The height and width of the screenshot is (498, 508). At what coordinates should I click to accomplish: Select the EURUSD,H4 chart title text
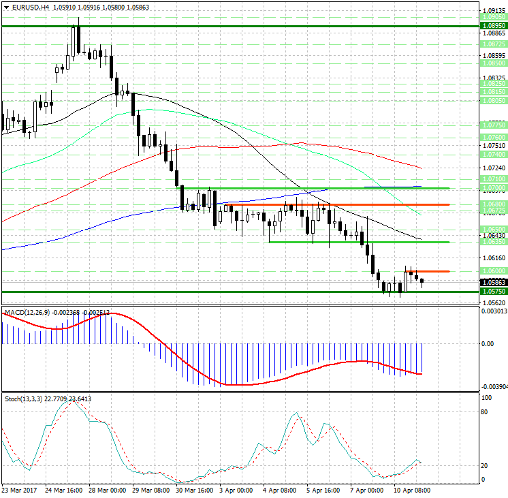31,7
